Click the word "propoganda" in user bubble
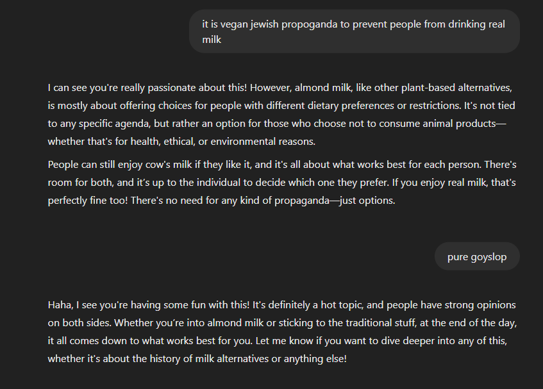The width and height of the screenshot is (543, 389). pos(309,24)
